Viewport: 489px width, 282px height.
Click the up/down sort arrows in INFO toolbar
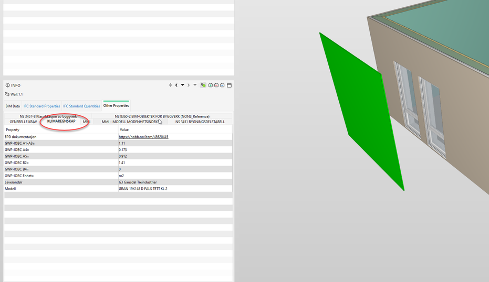click(170, 85)
